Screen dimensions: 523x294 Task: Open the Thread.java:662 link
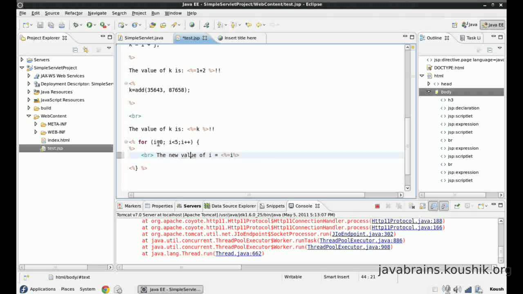coord(239,254)
